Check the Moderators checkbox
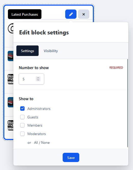The height and width of the screenshot is (170, 133). [22, 134]
